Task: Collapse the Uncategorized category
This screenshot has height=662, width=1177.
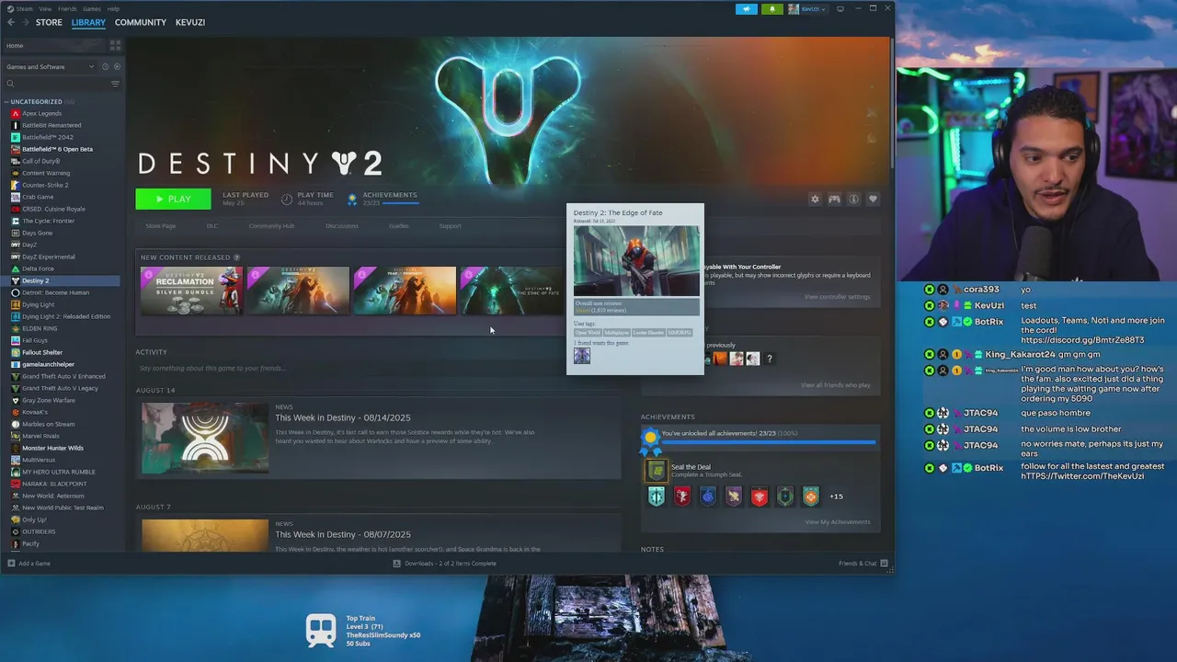Action: (x=6, y=101)
